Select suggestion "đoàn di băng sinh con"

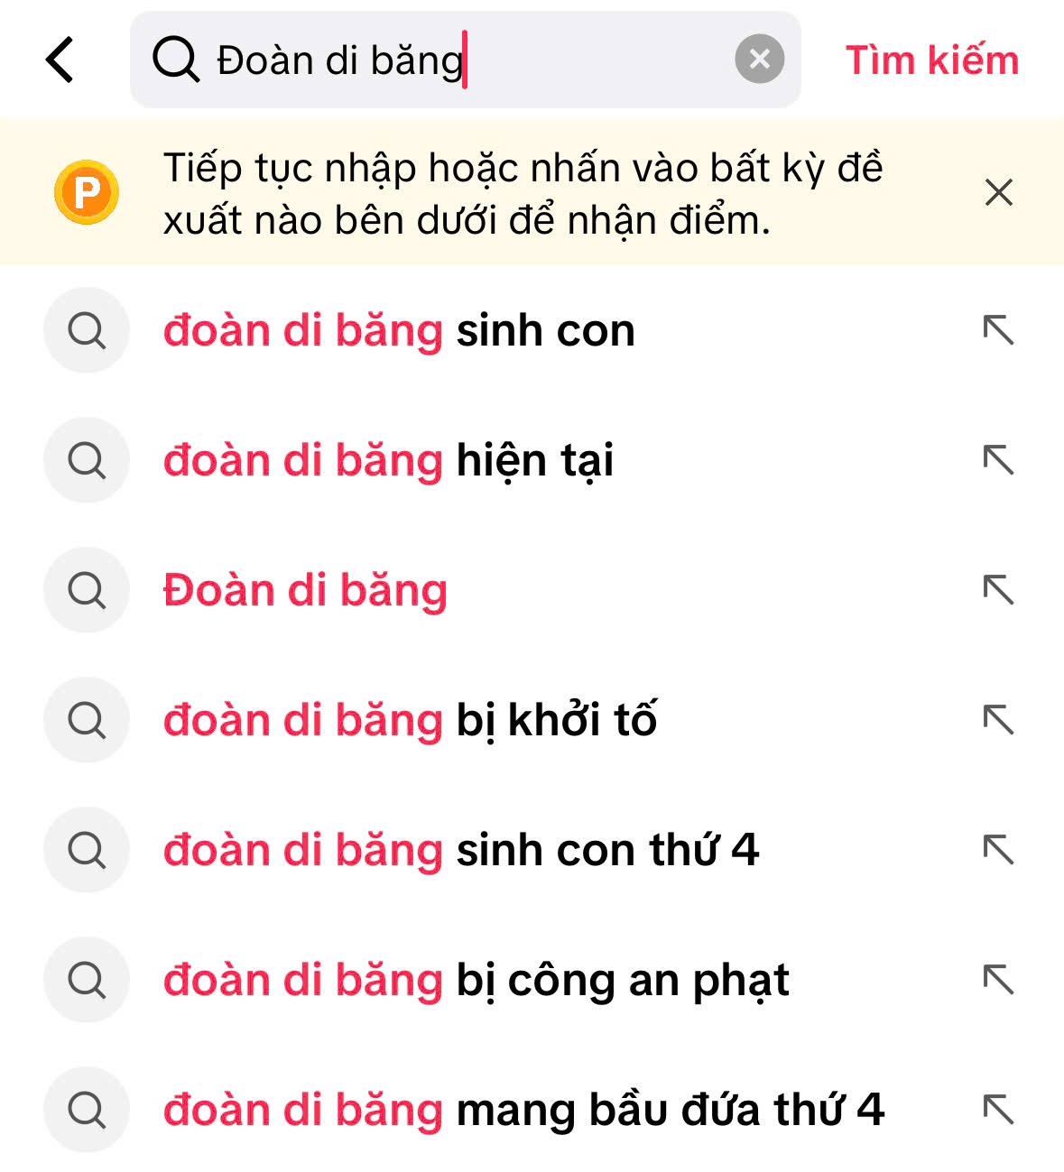click(x=399, y=331)
